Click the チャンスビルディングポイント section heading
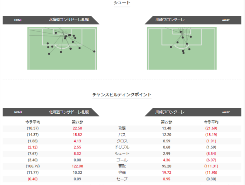Viewport: 245px width, 185px height. pyautogui.click(x=122, y=95)
